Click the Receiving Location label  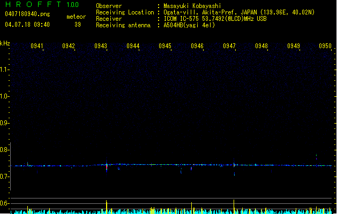coord(125,12)
